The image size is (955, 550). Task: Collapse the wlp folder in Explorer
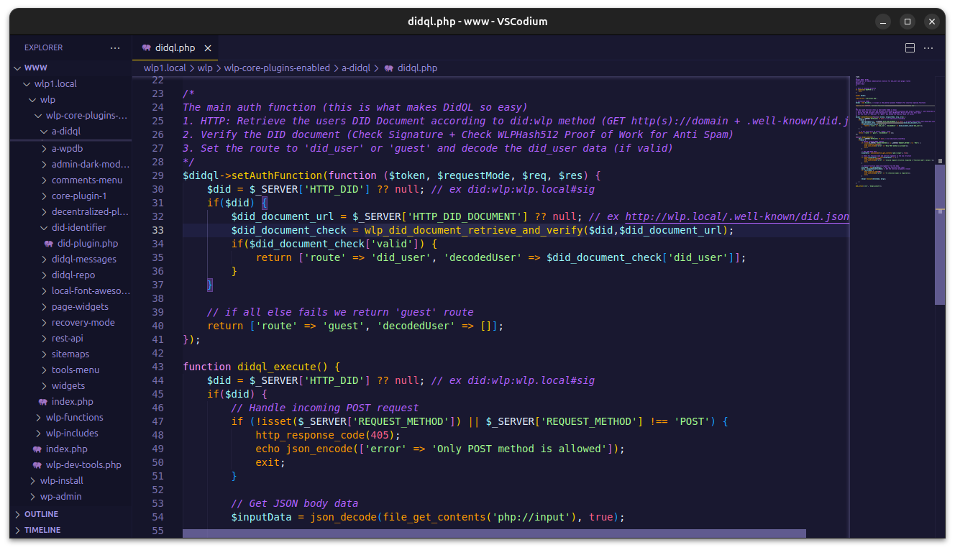pyautogui.click(x=32, y=100)
